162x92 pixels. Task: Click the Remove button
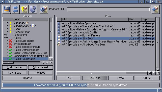40,73
